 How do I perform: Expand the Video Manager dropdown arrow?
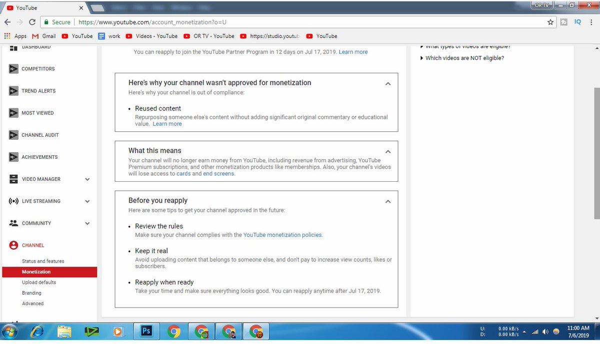(x=87, y=179)
